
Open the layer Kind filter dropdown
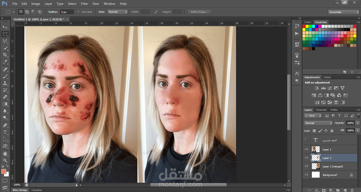point(313,116)
